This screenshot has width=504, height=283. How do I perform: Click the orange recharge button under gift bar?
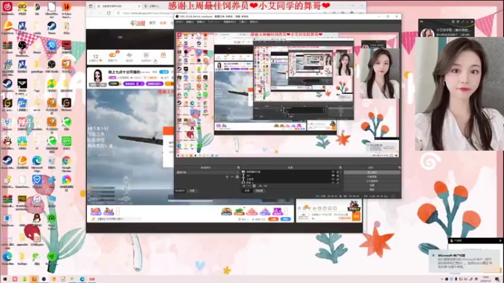tap(273, 219)
